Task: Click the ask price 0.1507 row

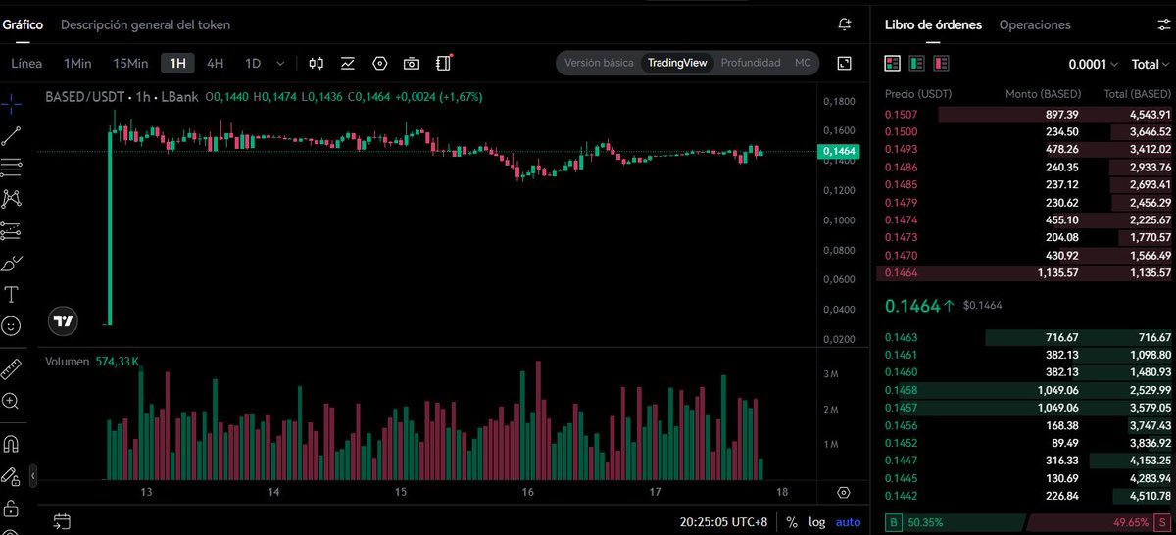Action: coord(1026,115)
